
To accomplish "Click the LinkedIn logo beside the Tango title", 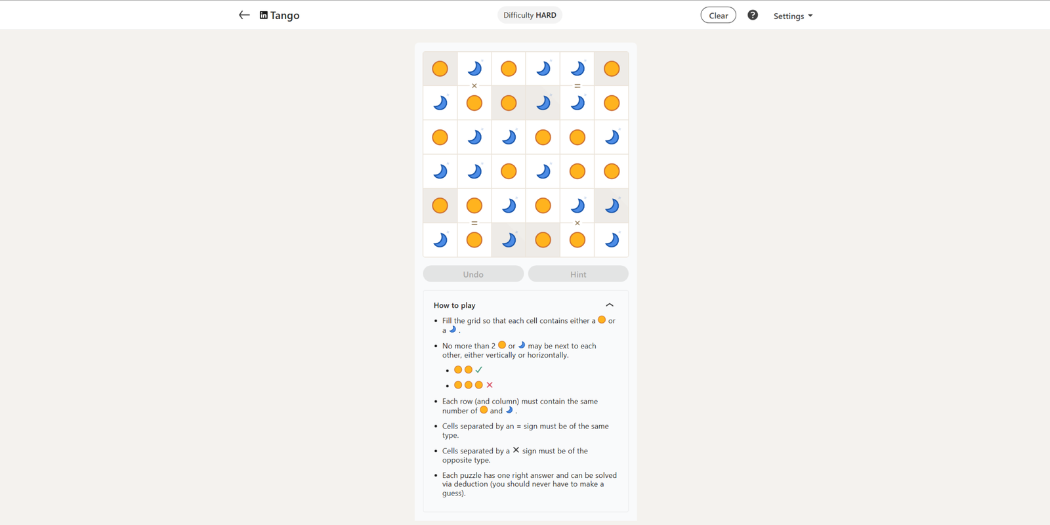I will pyautogui.click(x=264, y=15).
